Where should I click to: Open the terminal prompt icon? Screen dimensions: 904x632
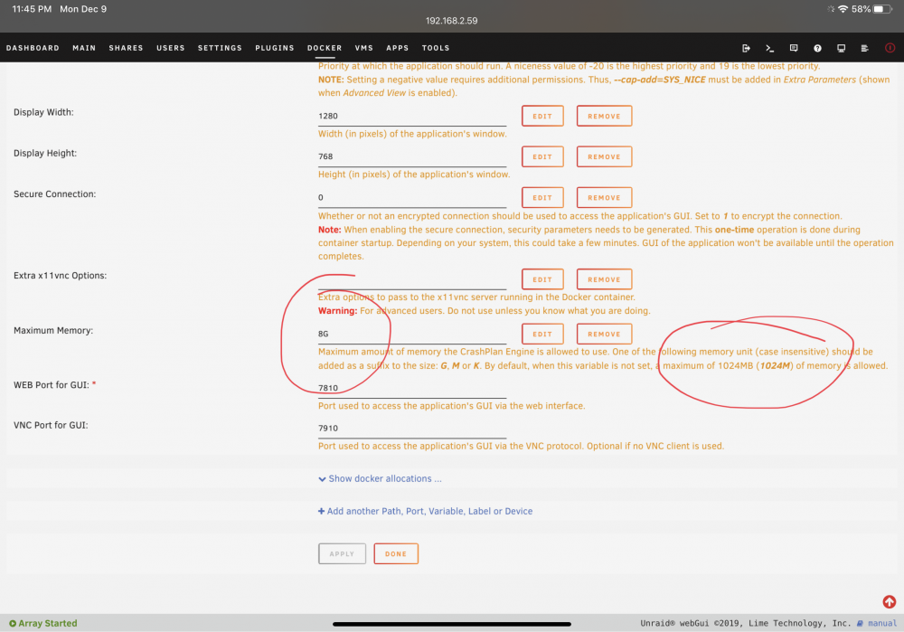tap(769, 48)
